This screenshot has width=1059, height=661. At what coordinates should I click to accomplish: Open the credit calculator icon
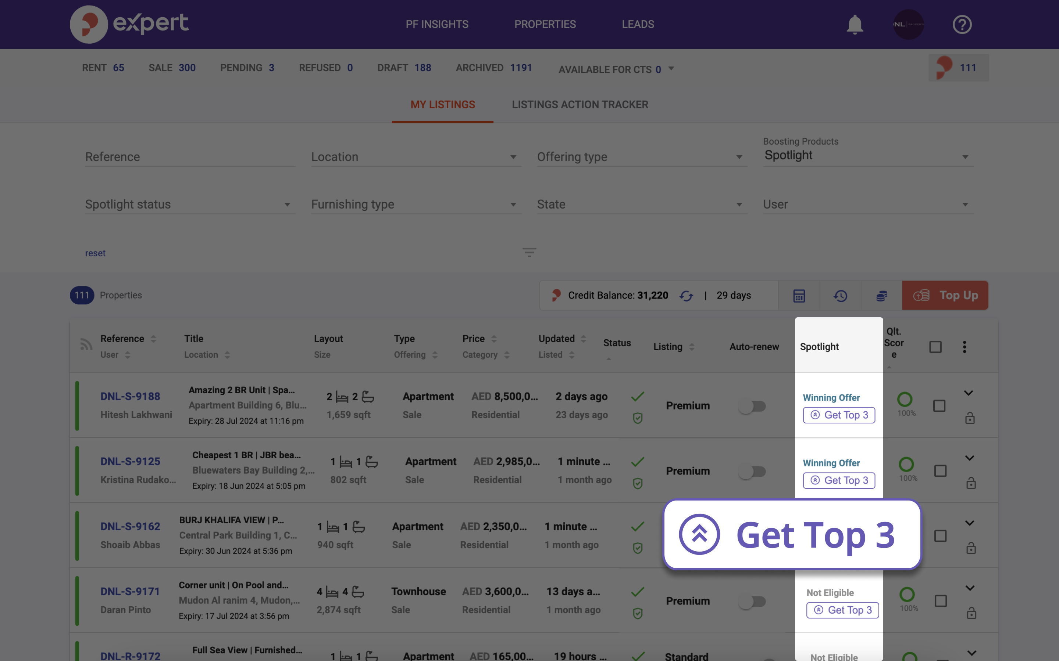(x=799, y=296)
